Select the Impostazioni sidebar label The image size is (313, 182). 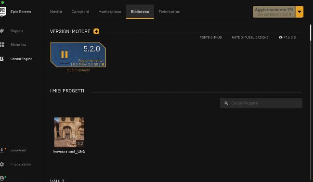tap(21, 164)
